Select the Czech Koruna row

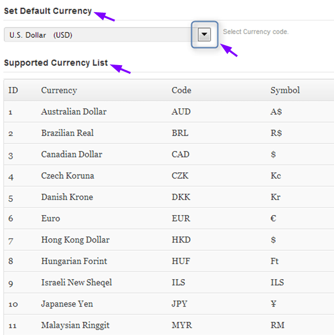68,176
